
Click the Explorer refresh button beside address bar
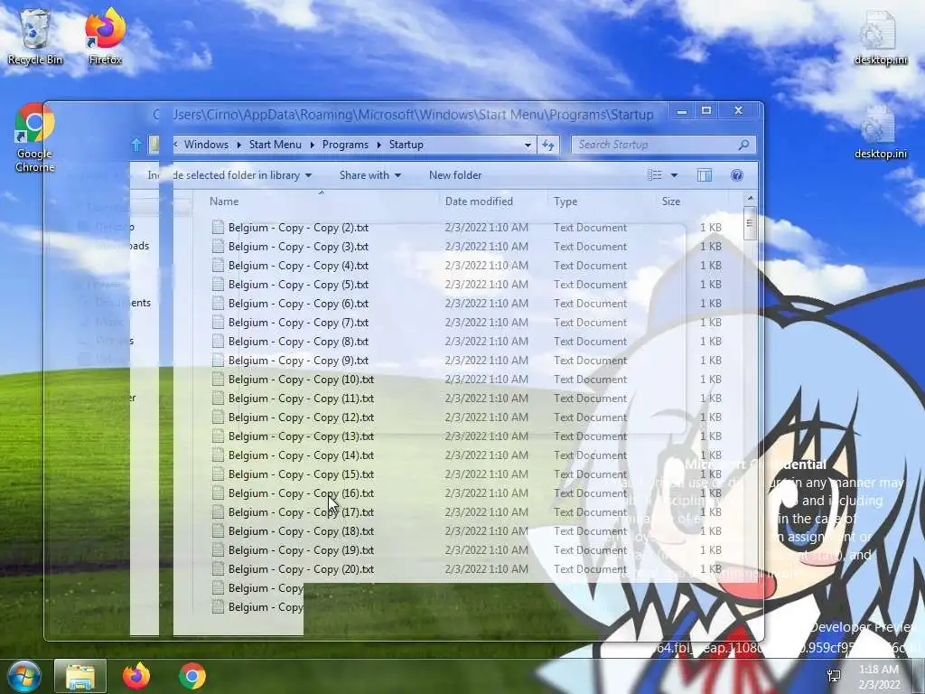(548, 145)
